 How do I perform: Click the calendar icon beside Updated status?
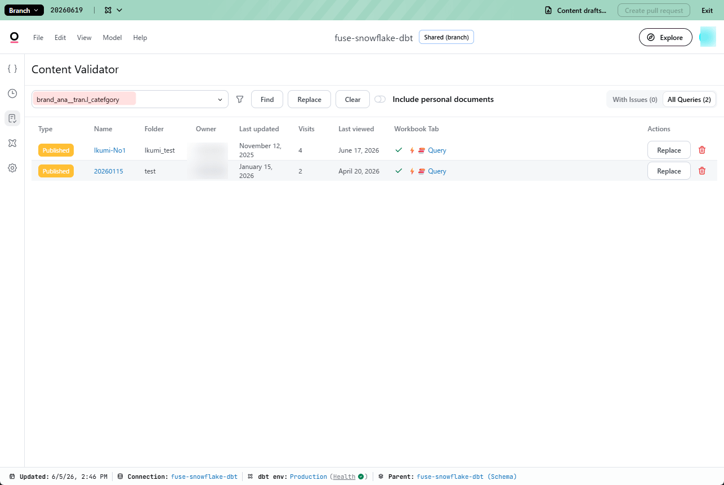coord(12,477)
